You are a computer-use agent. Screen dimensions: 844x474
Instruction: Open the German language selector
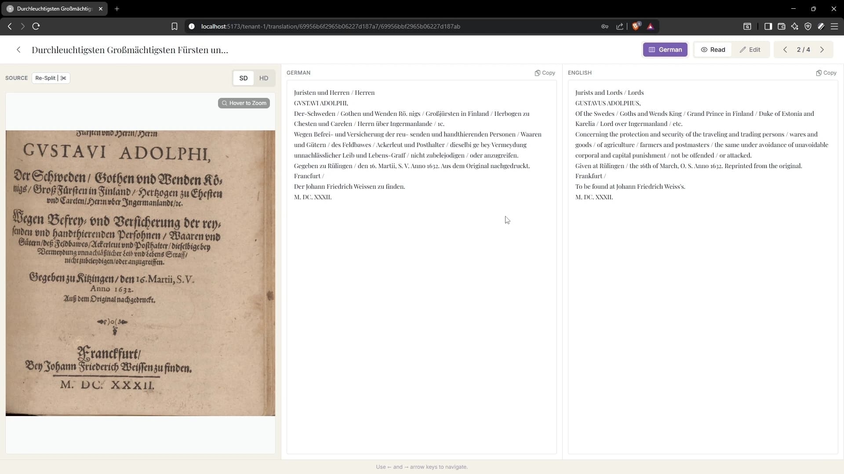click(x=665, y=49)
